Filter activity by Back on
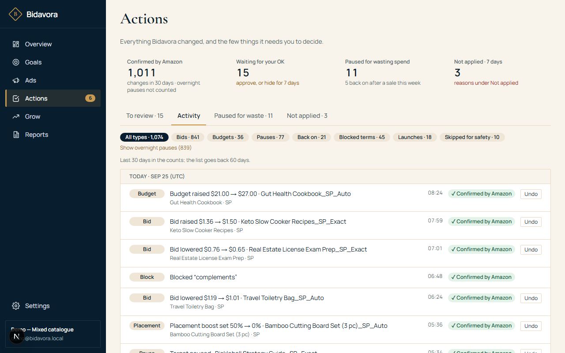 pyautogui.click(x=312, y=137)
